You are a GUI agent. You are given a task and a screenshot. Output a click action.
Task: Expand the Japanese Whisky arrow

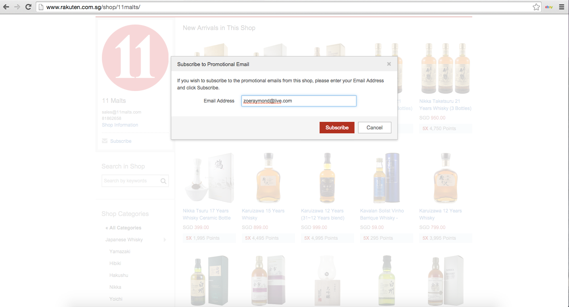click(x=165, y=240)
